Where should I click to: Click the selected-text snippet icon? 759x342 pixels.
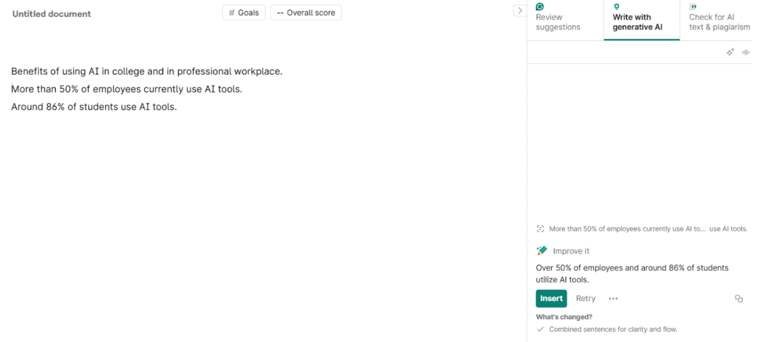pyautogui.click(x=540, y=229)
